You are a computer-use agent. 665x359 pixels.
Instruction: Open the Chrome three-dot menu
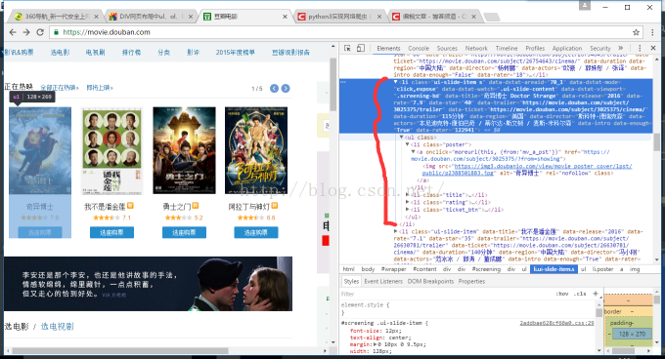coord(652,32)
